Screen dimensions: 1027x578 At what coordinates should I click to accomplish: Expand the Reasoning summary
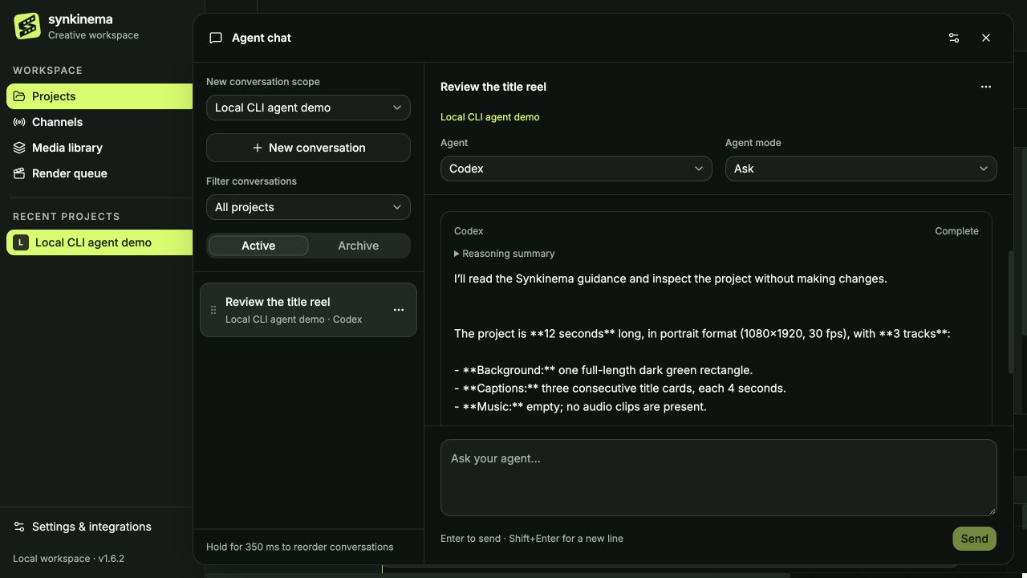point(505,254)
